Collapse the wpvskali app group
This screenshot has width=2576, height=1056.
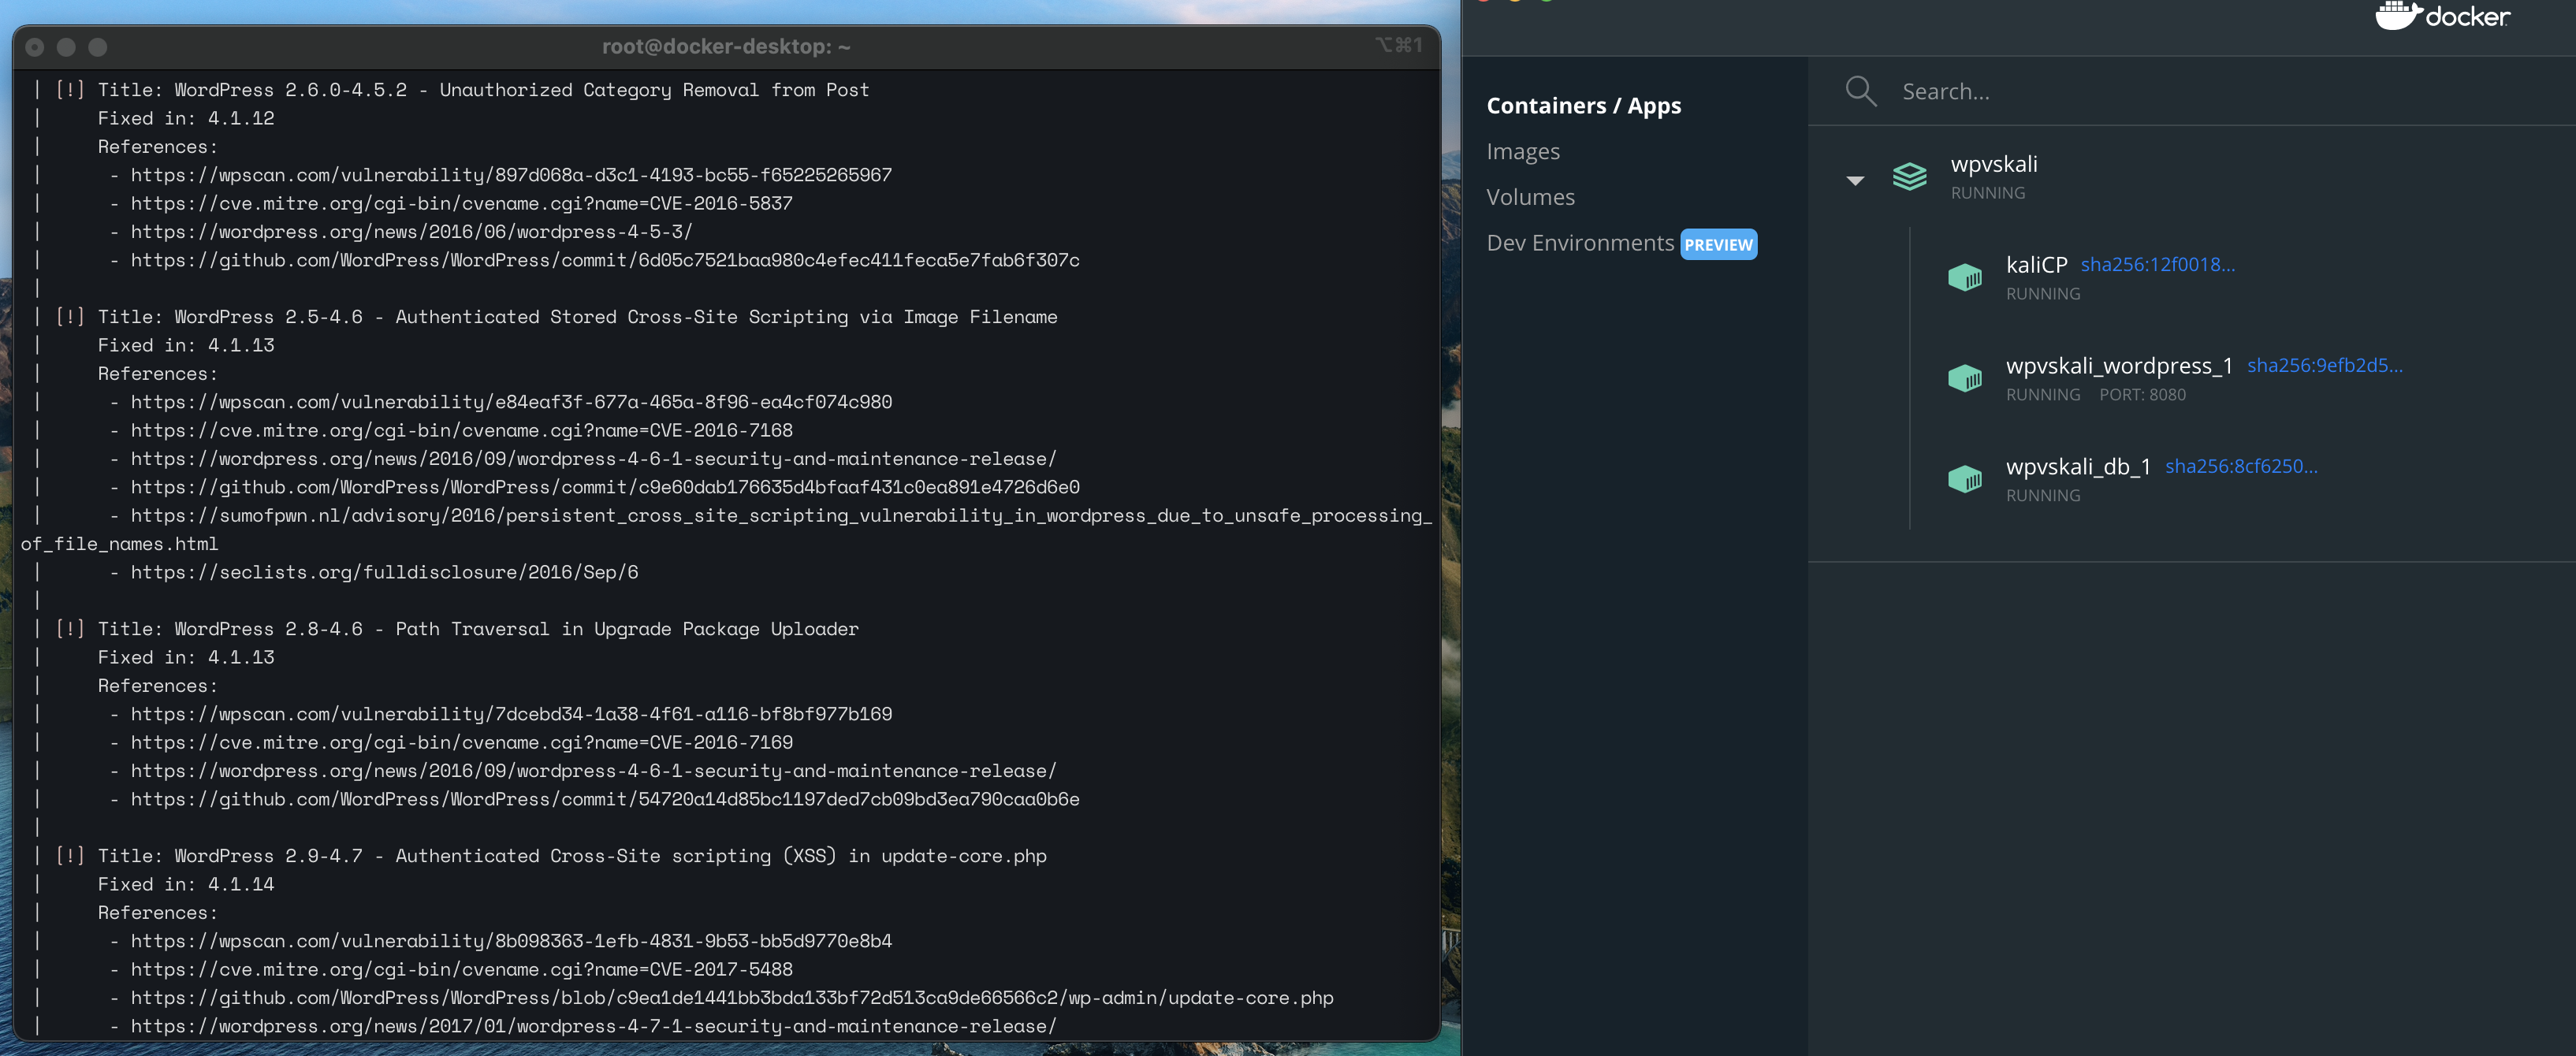[1855, 181]
